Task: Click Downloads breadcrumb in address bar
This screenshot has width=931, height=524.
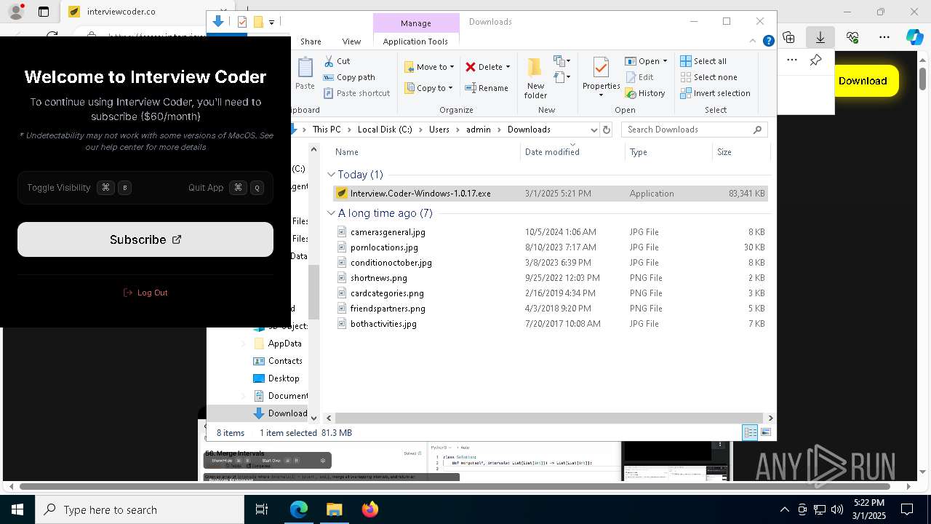Action: click(x=529, y=130)
